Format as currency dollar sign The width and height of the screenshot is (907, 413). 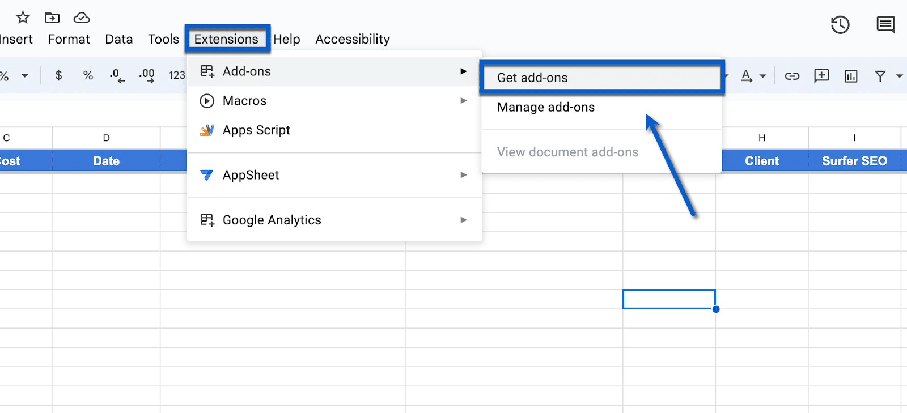tap(58, 75)
